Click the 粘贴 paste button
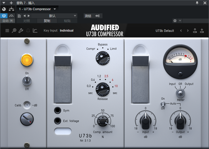The image size is (209, 149). pos(67,21)
